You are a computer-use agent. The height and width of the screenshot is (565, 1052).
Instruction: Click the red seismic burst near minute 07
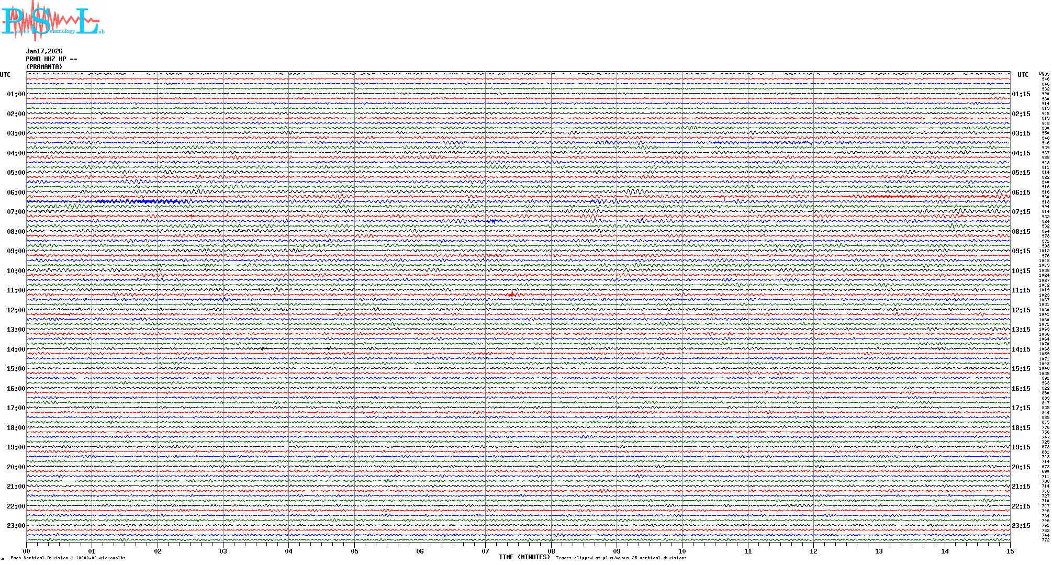pyautogui.click(x=511, y=295)
